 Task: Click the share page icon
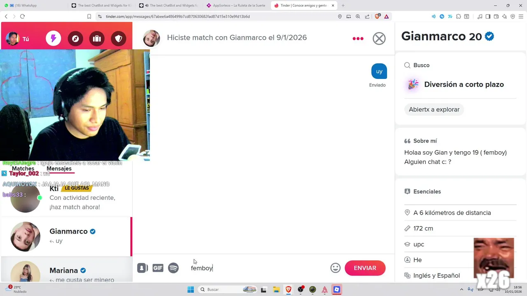[367, 16]
